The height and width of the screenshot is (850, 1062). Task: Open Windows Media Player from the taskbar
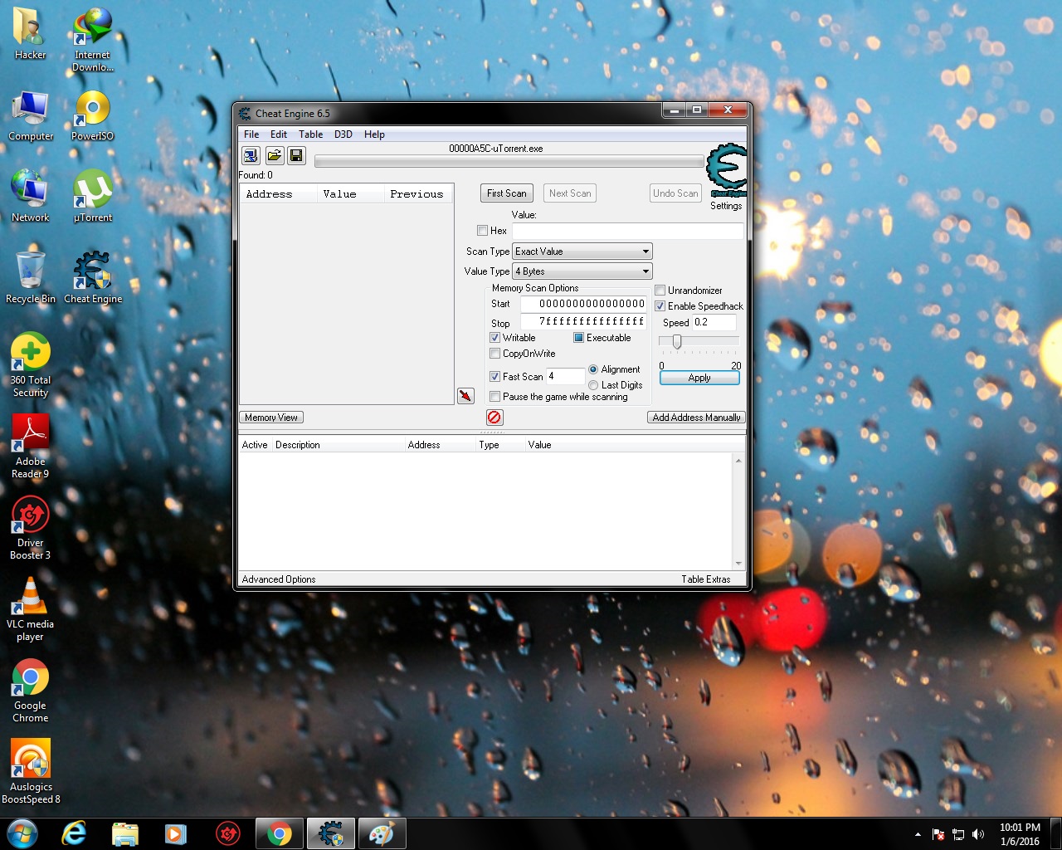click(175, 833)
